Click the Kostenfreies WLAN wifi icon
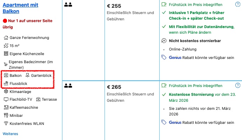This screenshot has width=242, height=140. pyautogui.click(x=6, y=123)
